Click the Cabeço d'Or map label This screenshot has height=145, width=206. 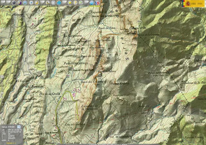click(x=138, y=28)
